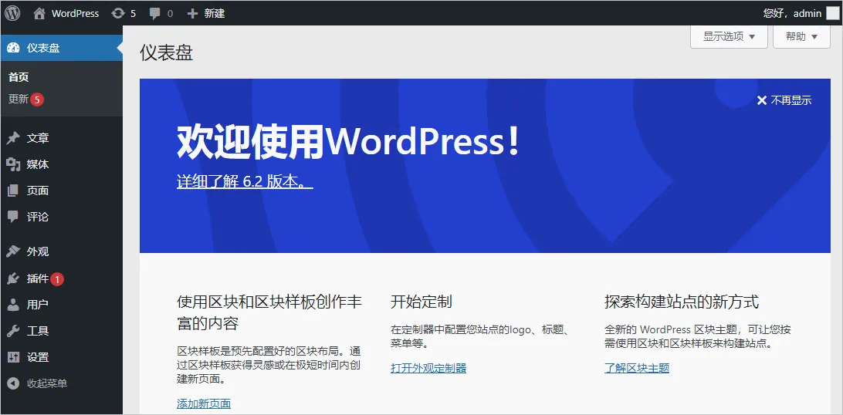The image size is (843, 415).
Task: Open the 您好, admin account menu
Action: click(x=801, y=13)
